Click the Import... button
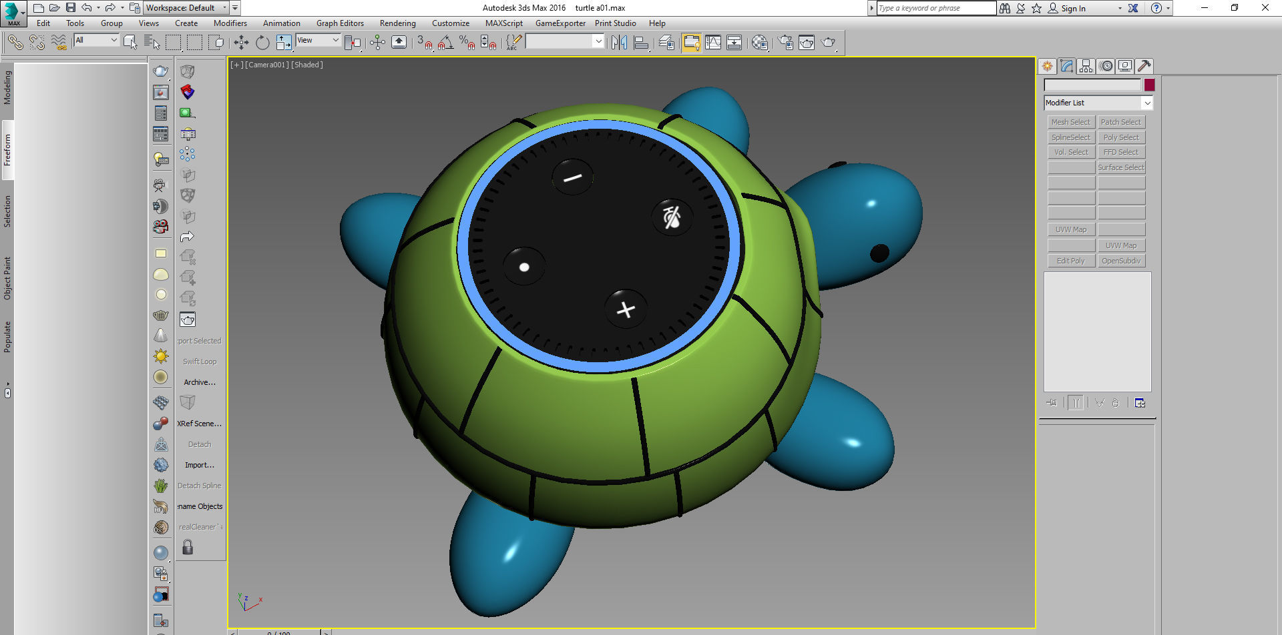 [200, 465]
